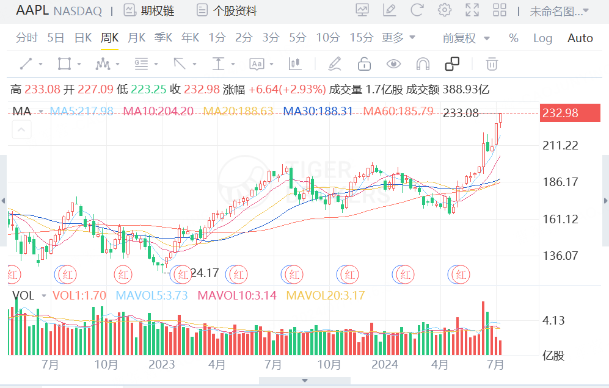Click the 红 dividend marker near 7月 2023
Viewport: 609px width, 388px height.
294,275
